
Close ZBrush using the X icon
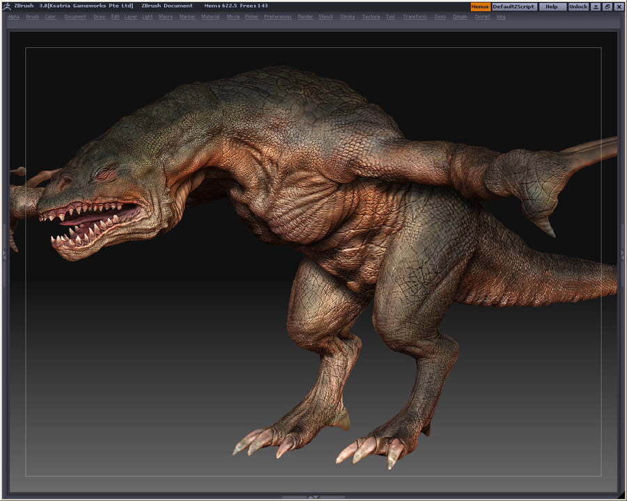coord(618,7)
